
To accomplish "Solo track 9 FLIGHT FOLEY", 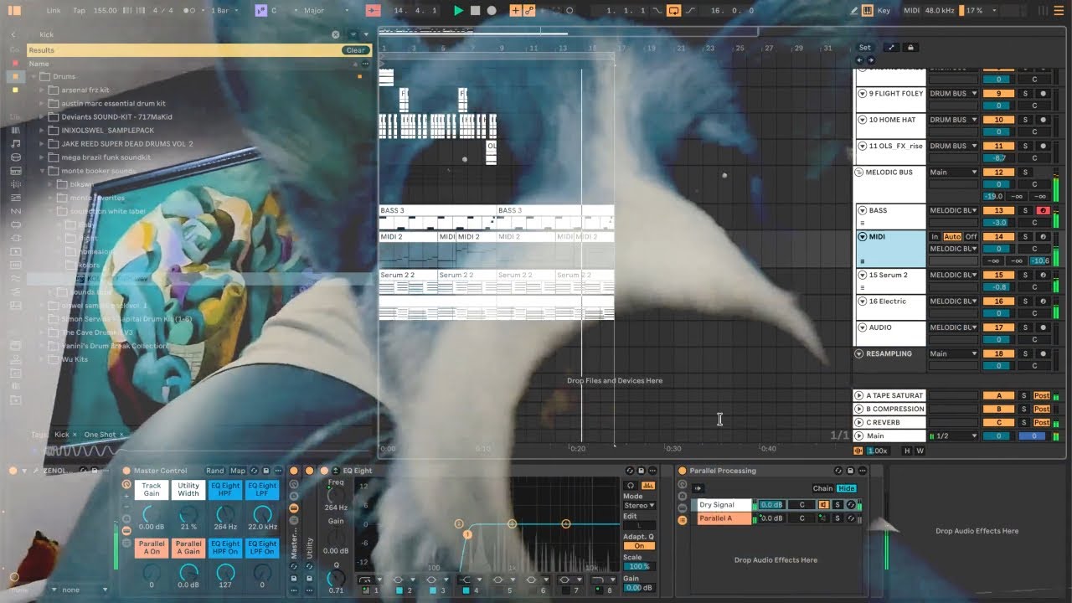I will [1024, 94].
